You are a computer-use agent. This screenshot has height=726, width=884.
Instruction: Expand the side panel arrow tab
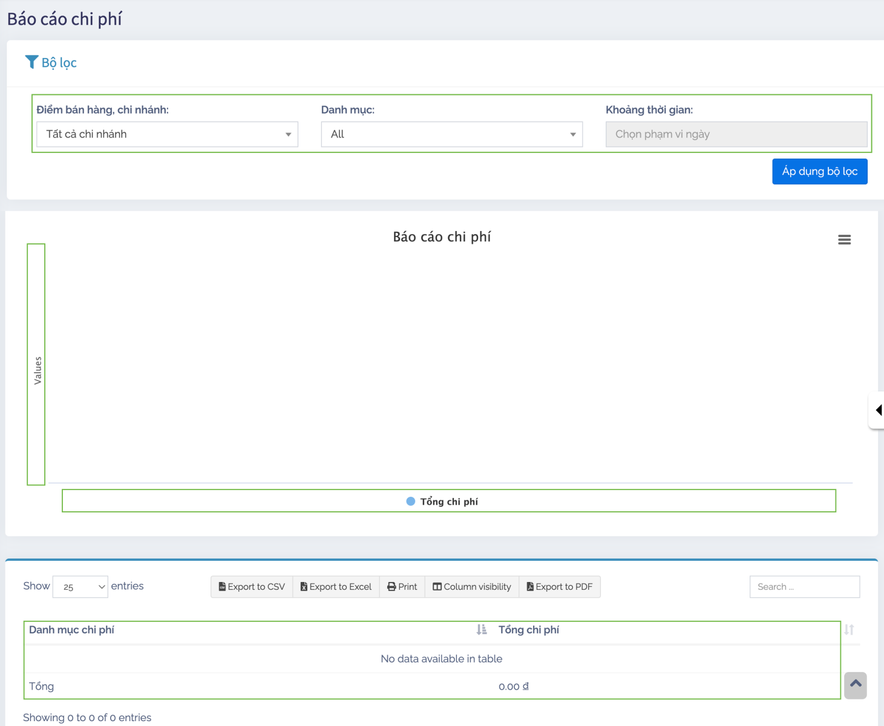(877, 410)
